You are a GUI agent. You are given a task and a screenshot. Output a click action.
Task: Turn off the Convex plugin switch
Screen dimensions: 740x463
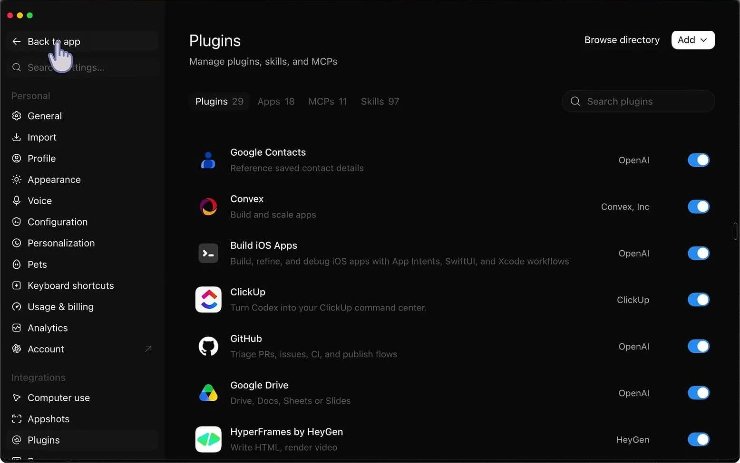[x=699, y=207]
